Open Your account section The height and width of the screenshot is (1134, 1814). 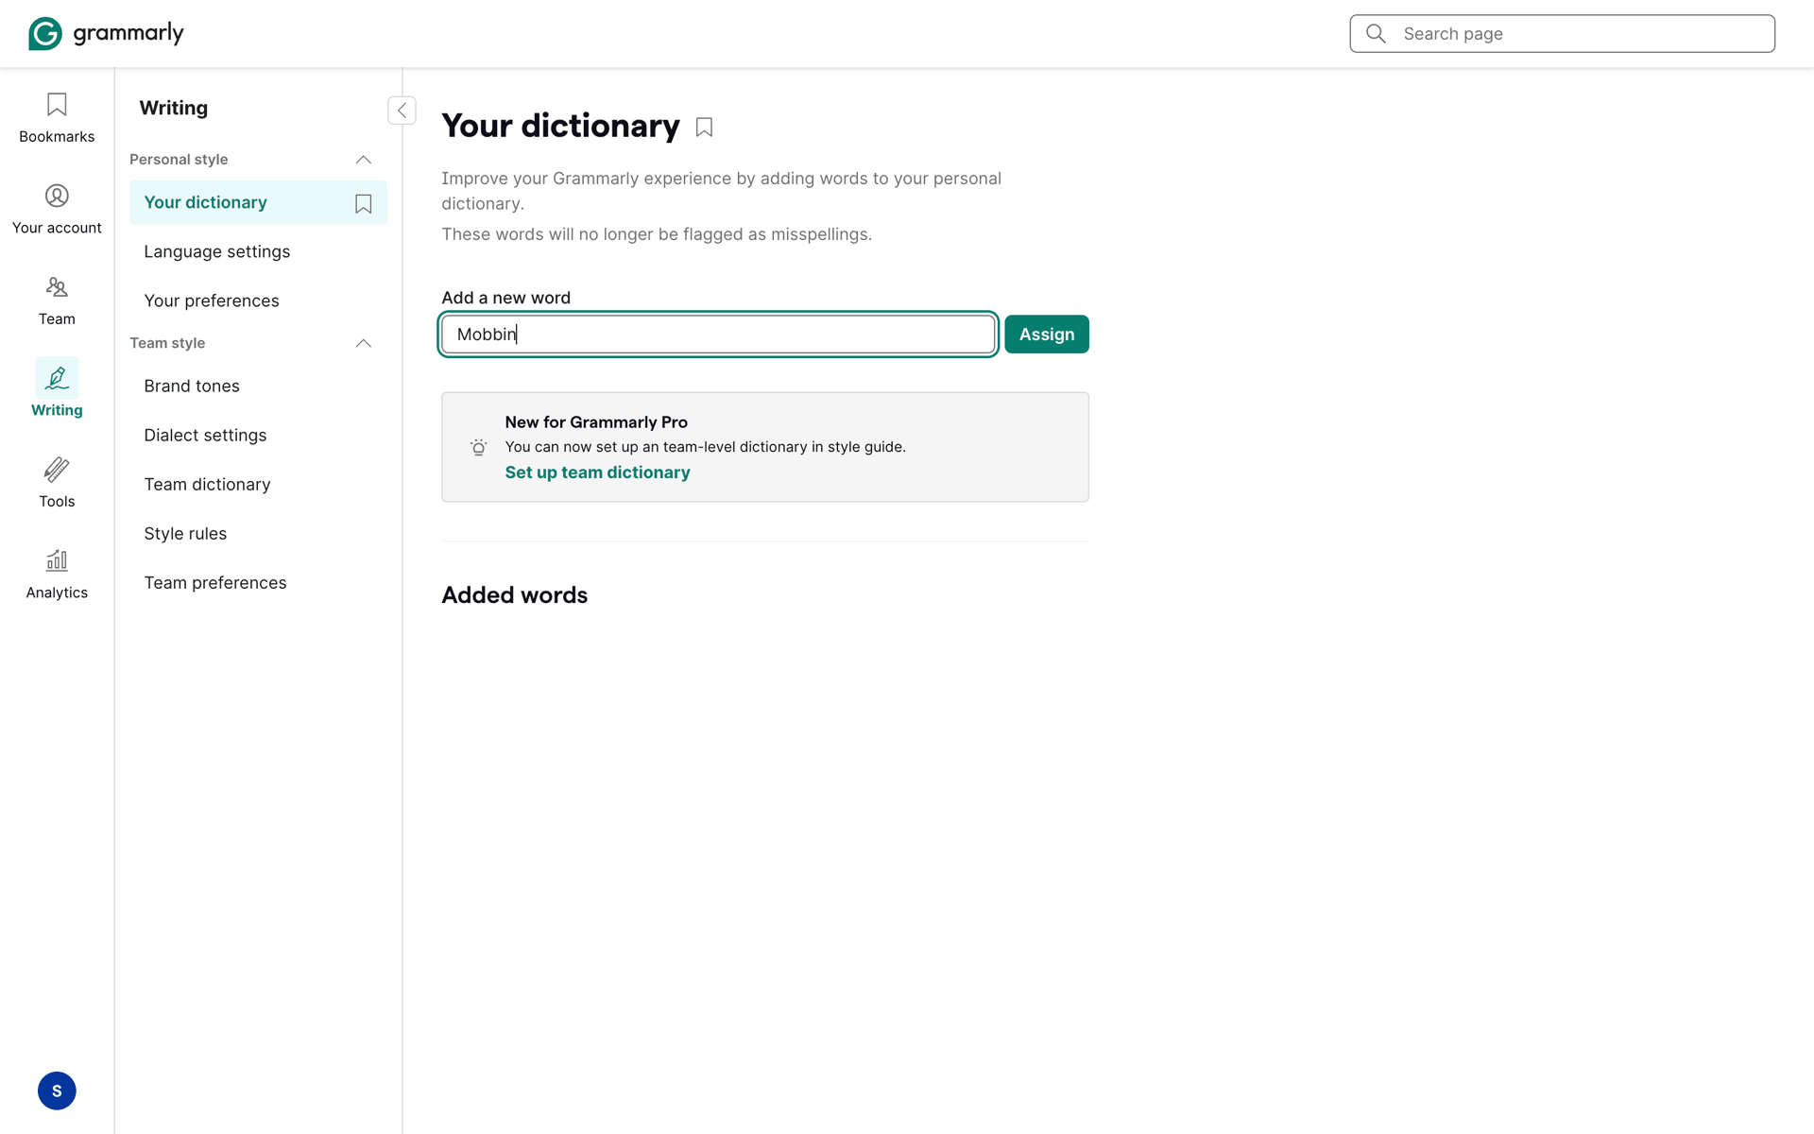tap(57, 210)
